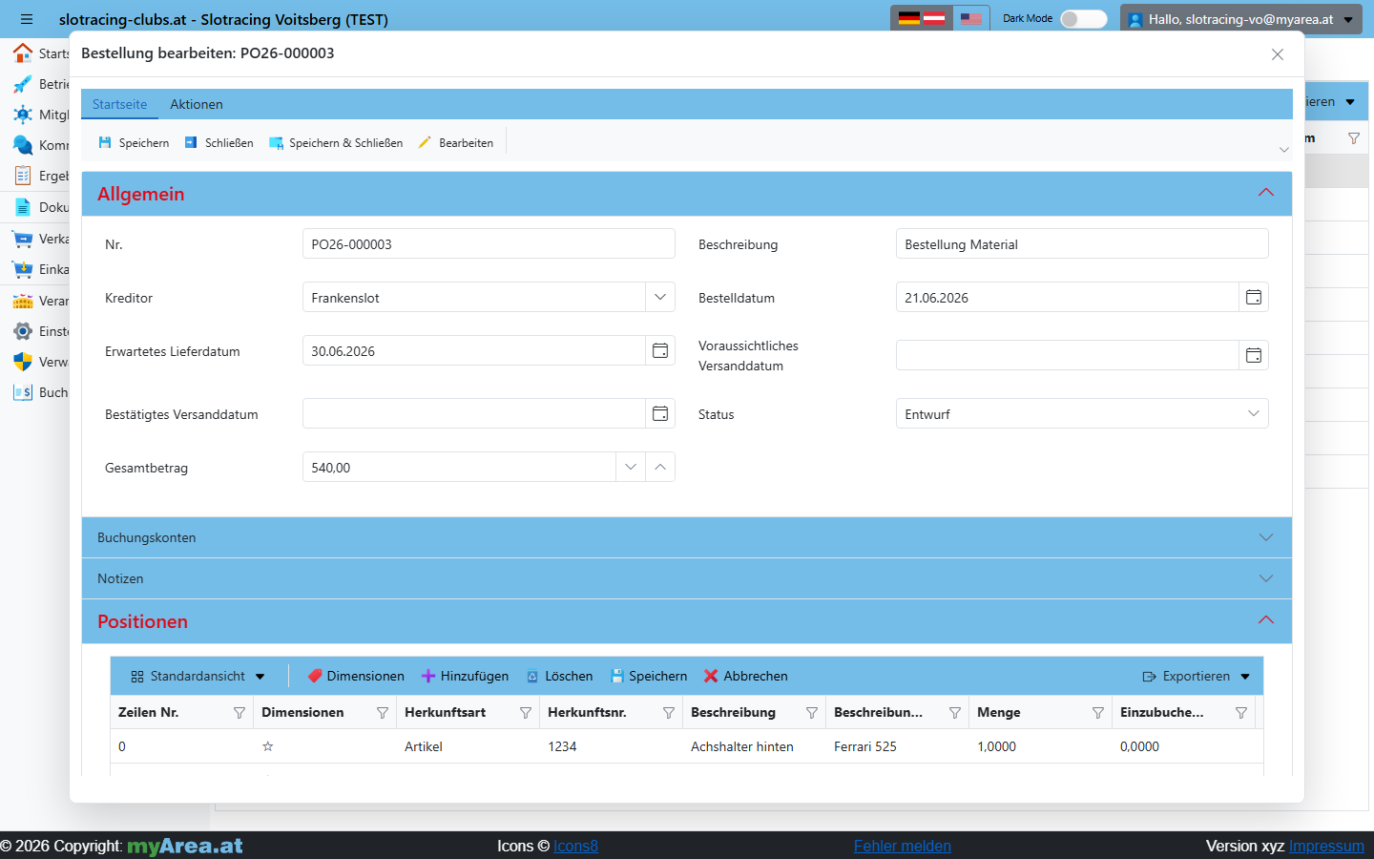Image resolution: width=1374 pixels, height=859 pixels.
Task: Select the 'Ferrari 525' cell
Action: click(897, 746)
